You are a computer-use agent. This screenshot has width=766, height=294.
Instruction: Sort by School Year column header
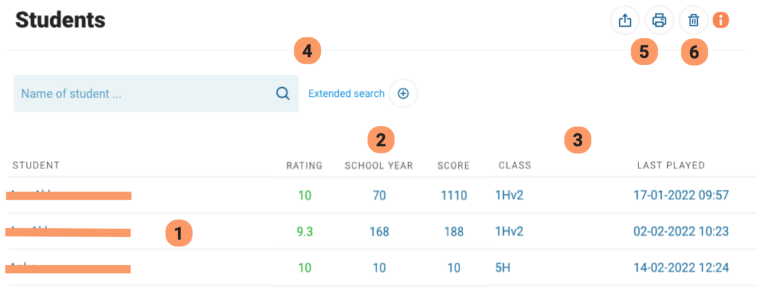(x=379, y=166)
